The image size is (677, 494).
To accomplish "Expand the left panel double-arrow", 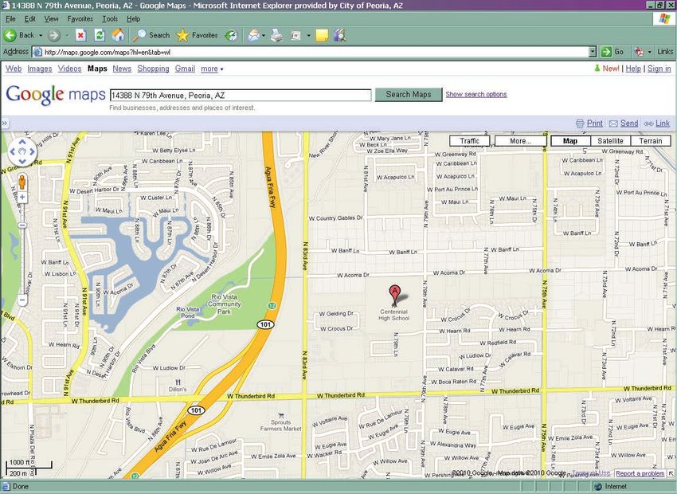I will coord(4,123).
